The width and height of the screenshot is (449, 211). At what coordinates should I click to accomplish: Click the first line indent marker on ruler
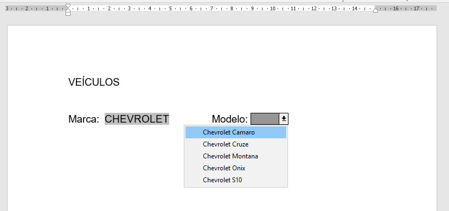click(68, 6)
